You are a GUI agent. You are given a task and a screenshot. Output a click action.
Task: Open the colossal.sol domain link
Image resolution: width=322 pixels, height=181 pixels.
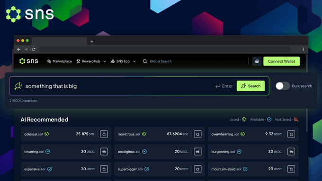tap(34, 134)
